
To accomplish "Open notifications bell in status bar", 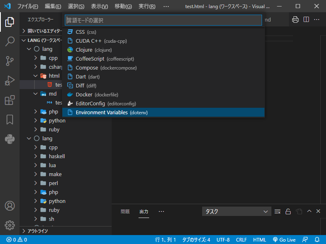I will pos(317,240).
